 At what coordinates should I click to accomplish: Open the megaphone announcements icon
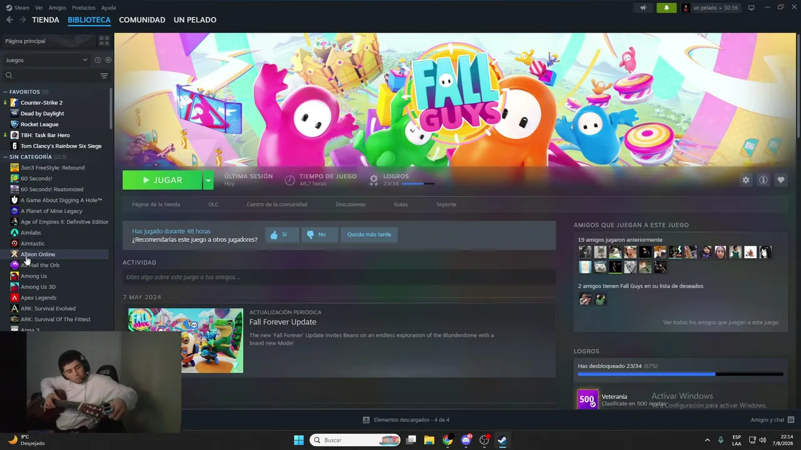pyautogui.click(x=643, y=7)
